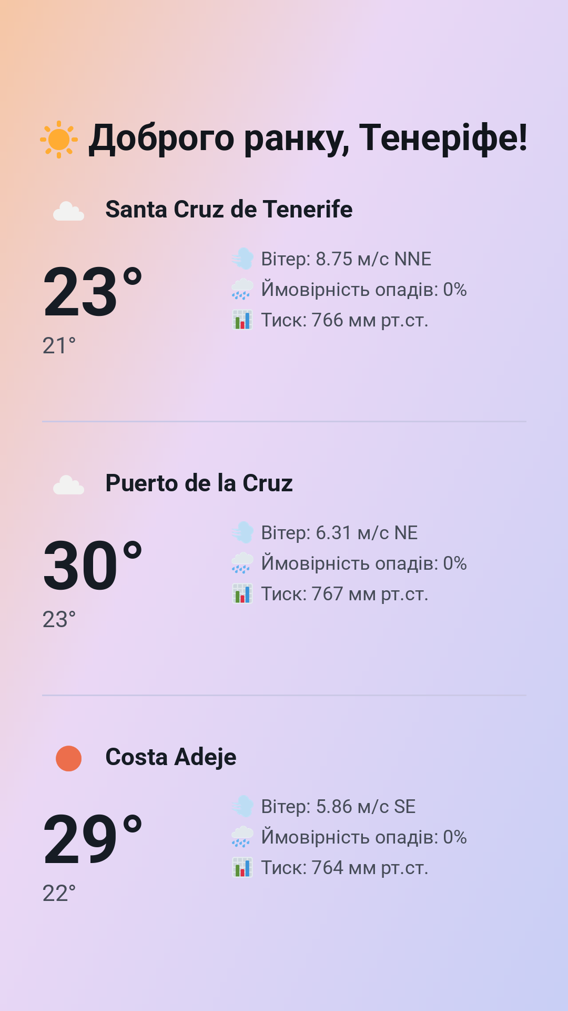Open the Puerto de la Cruz city title
This screenshot has width=568, height=1011.
199,483
